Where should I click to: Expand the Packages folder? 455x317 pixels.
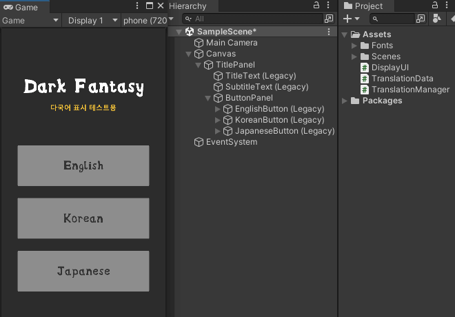[x=345, y=101]
